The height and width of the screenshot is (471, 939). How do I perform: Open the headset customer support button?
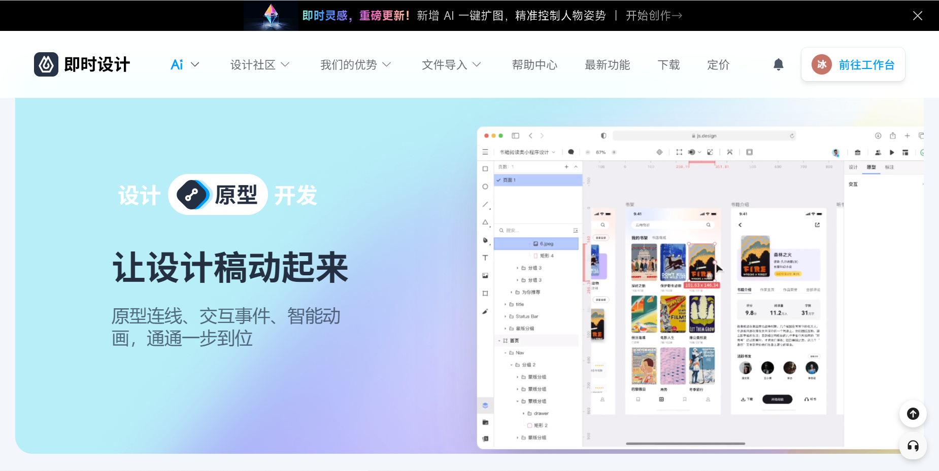coord(913,446)
